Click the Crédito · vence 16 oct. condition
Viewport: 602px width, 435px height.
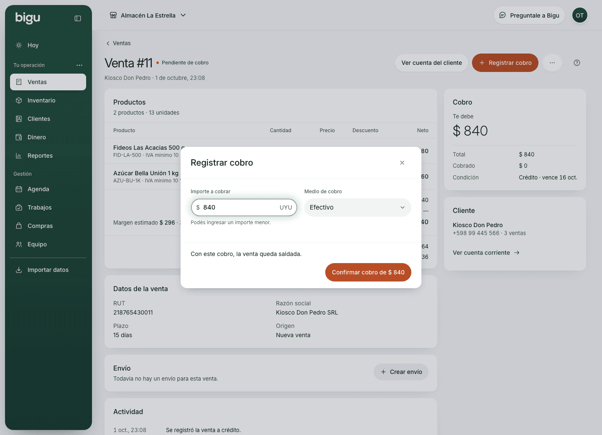coord(548,177)
